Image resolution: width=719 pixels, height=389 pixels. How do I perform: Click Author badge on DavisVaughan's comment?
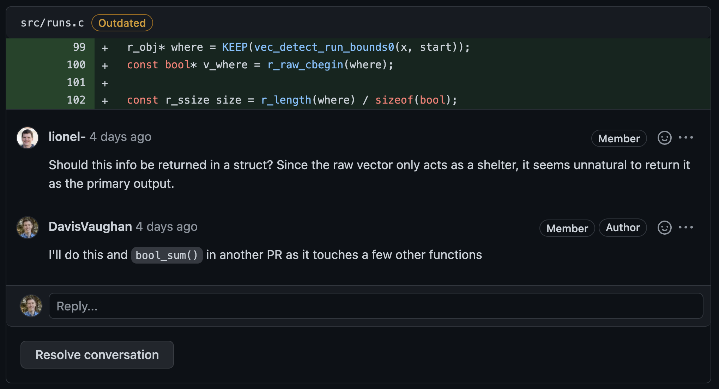point(623,228)
